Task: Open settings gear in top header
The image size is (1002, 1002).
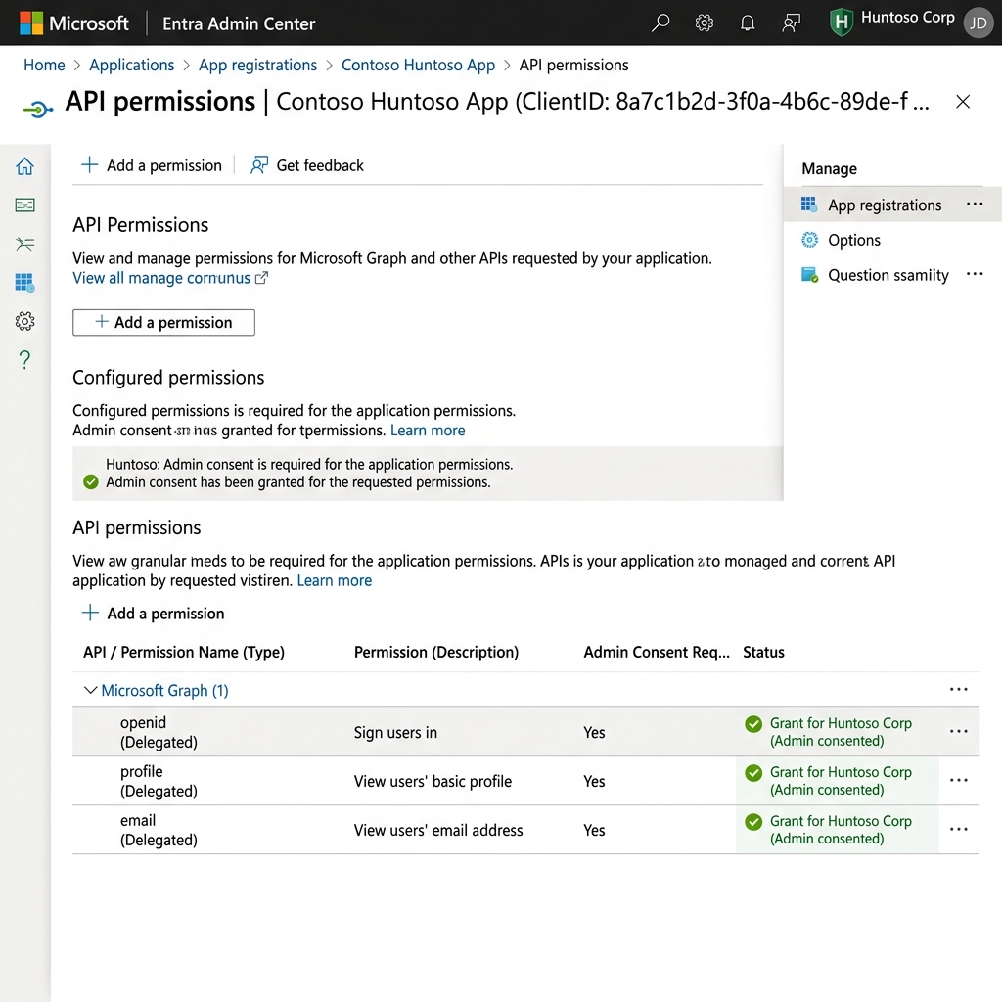Action: click(x=704, y=23)
